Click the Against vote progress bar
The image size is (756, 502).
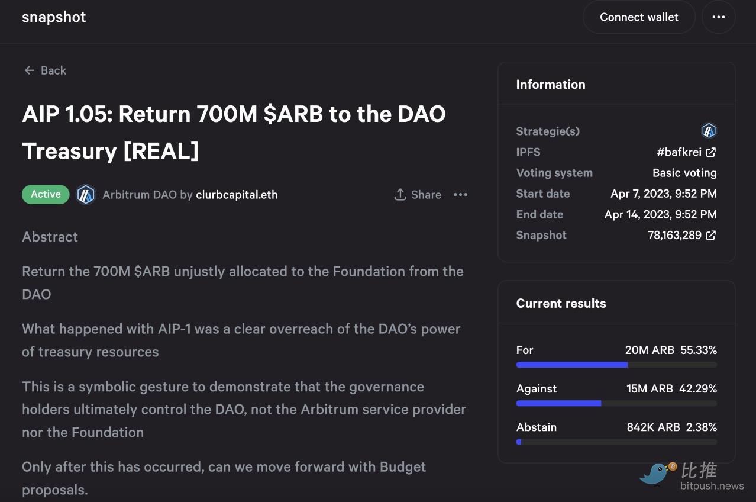[616, 404]
